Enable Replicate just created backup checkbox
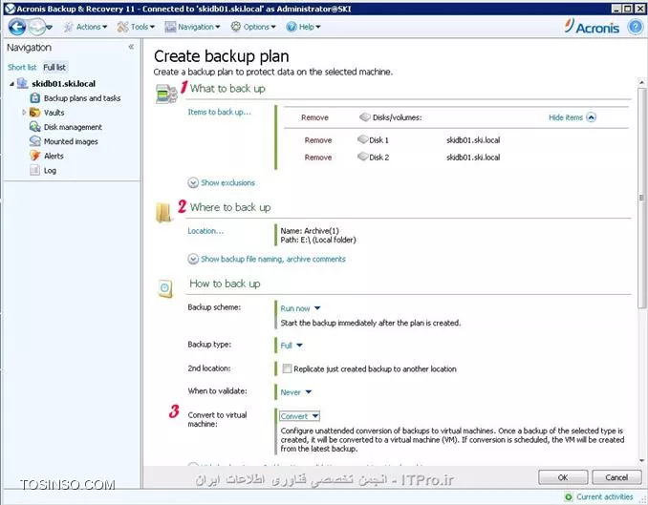 pyautogui.click(x=287, y=368)
